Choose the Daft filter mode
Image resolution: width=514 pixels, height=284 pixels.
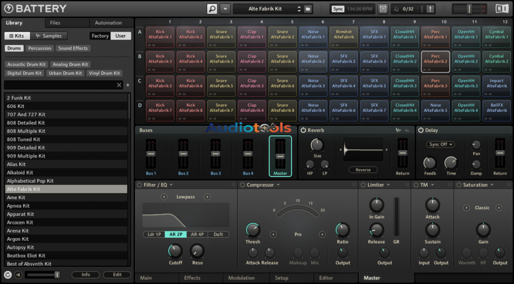pos(218,234)
